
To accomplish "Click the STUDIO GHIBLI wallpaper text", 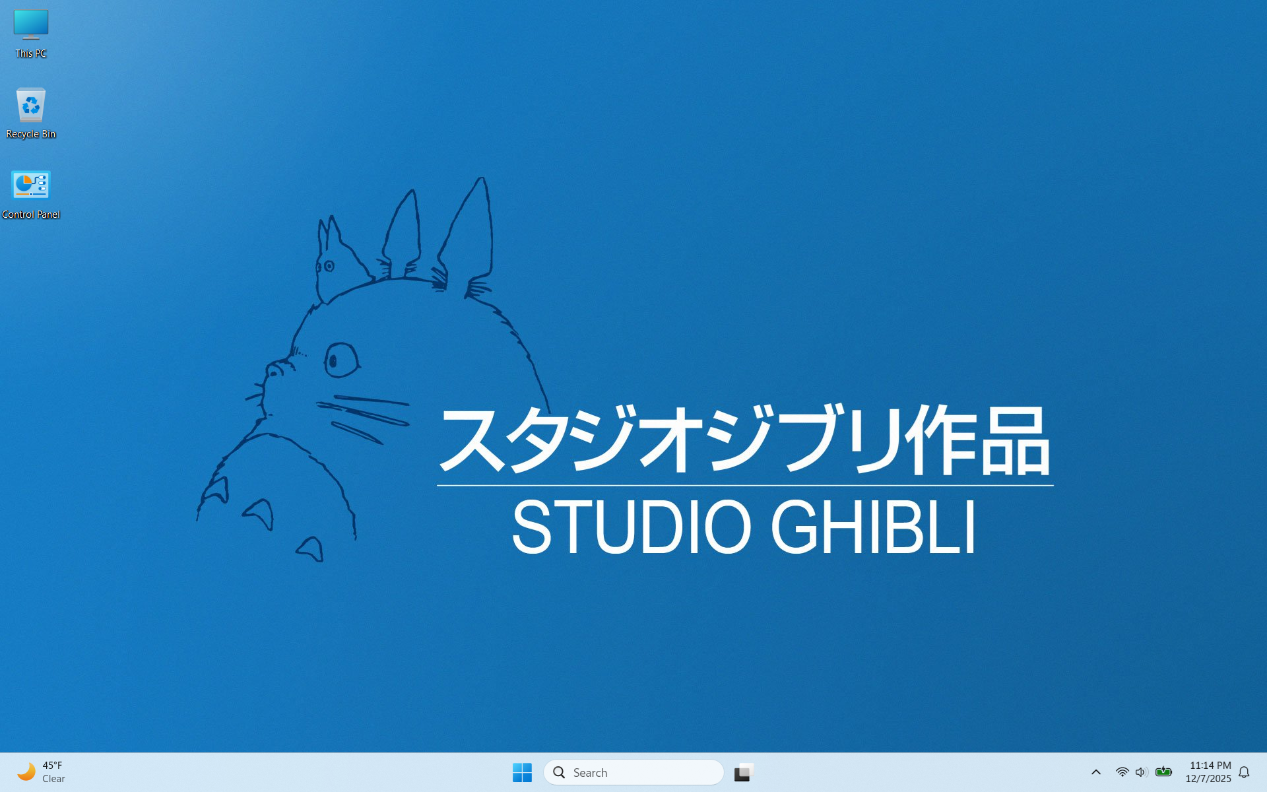I will (743, 527).
